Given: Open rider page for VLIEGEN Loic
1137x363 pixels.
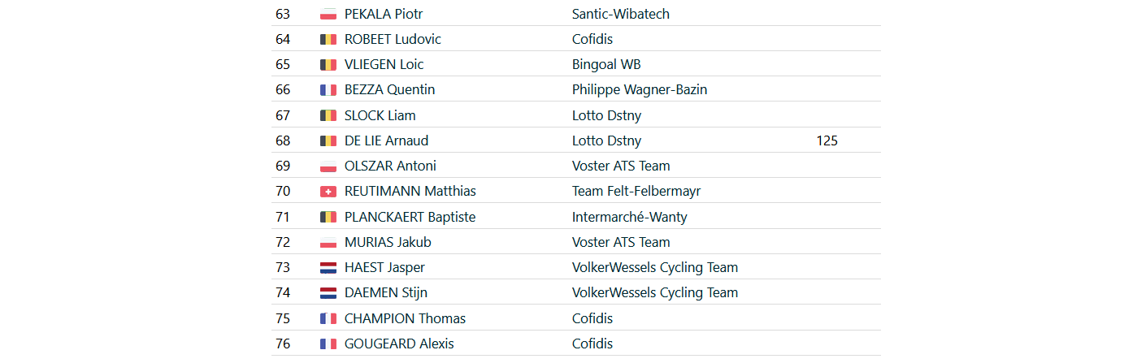Looking at the screenshot, I should 384,64.
